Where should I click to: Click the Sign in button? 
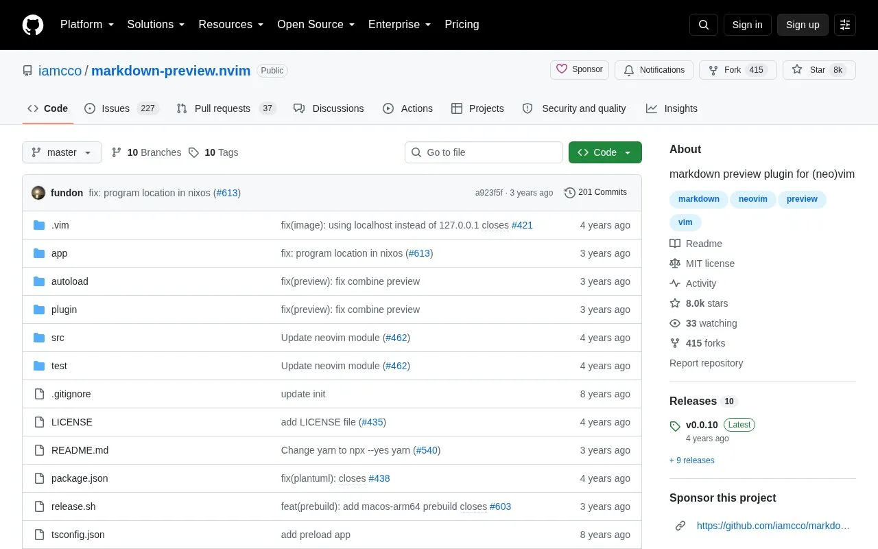point(747,25)
